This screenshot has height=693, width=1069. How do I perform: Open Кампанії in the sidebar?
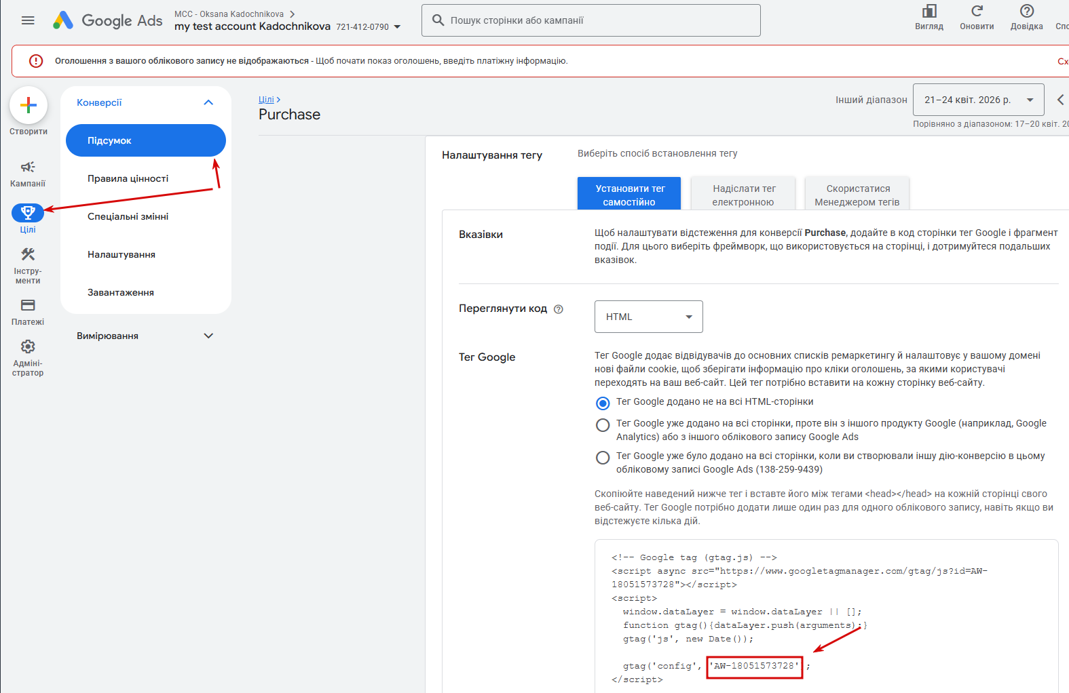tap(28, 174)
